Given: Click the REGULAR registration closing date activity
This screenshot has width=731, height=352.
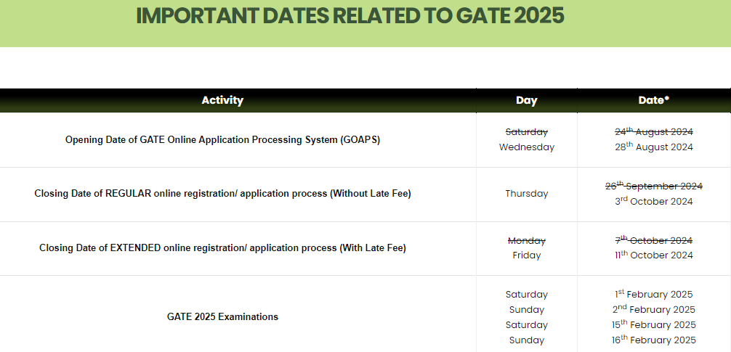Looking at the screenshot, I should tap(222, 194).
